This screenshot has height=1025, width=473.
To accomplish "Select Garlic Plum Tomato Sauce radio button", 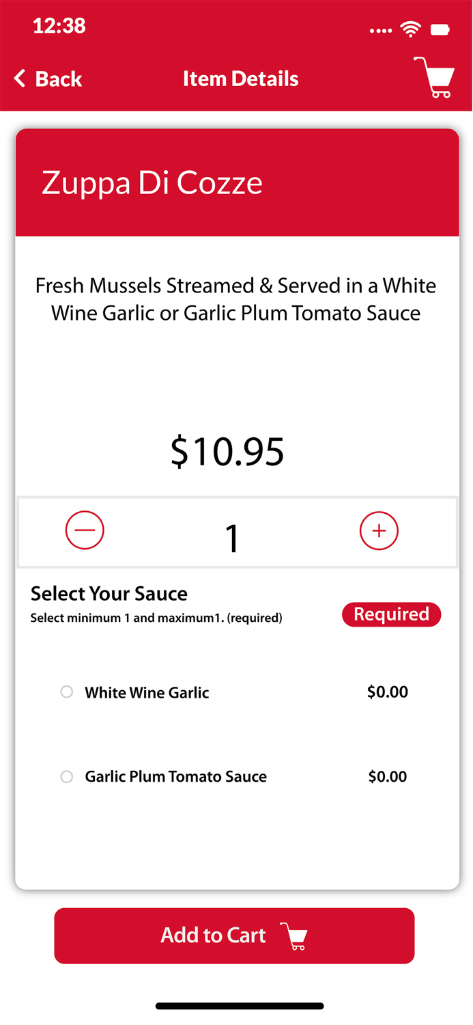I will [x=67, y=777].
